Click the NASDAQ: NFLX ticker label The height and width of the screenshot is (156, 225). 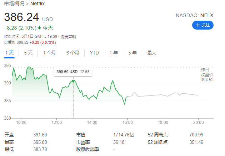[x=195, y=15]
